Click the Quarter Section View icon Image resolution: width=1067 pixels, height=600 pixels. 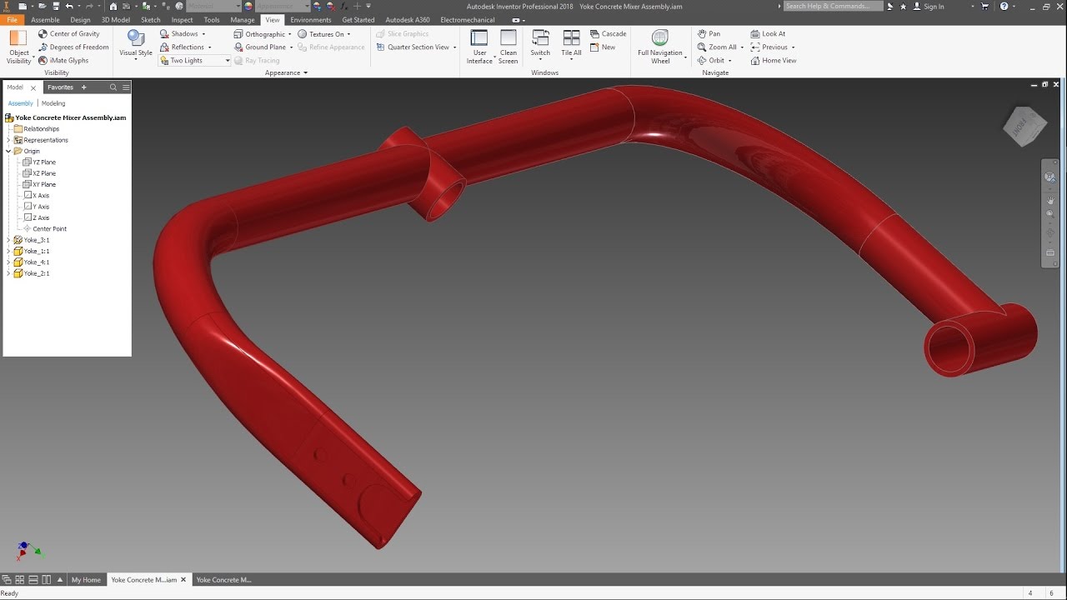[381, 47]
